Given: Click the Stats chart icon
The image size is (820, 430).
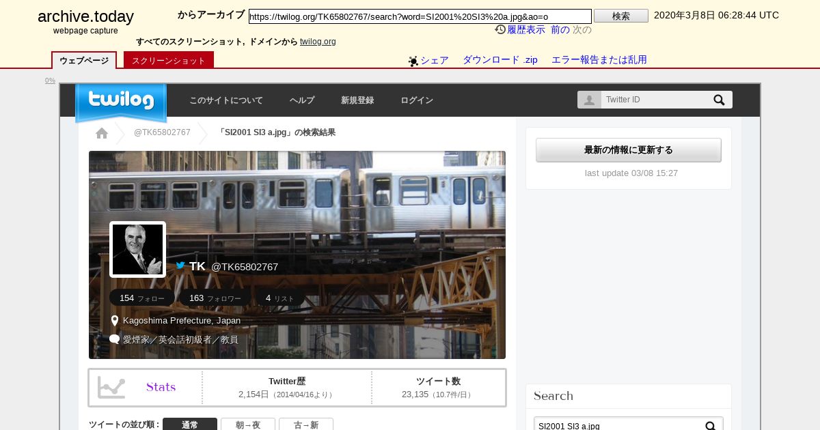Looking at the screenshot, I should point(111,387).
